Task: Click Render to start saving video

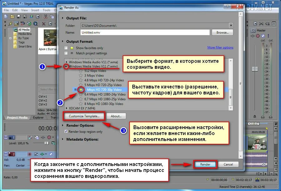Action: (205, 164)
